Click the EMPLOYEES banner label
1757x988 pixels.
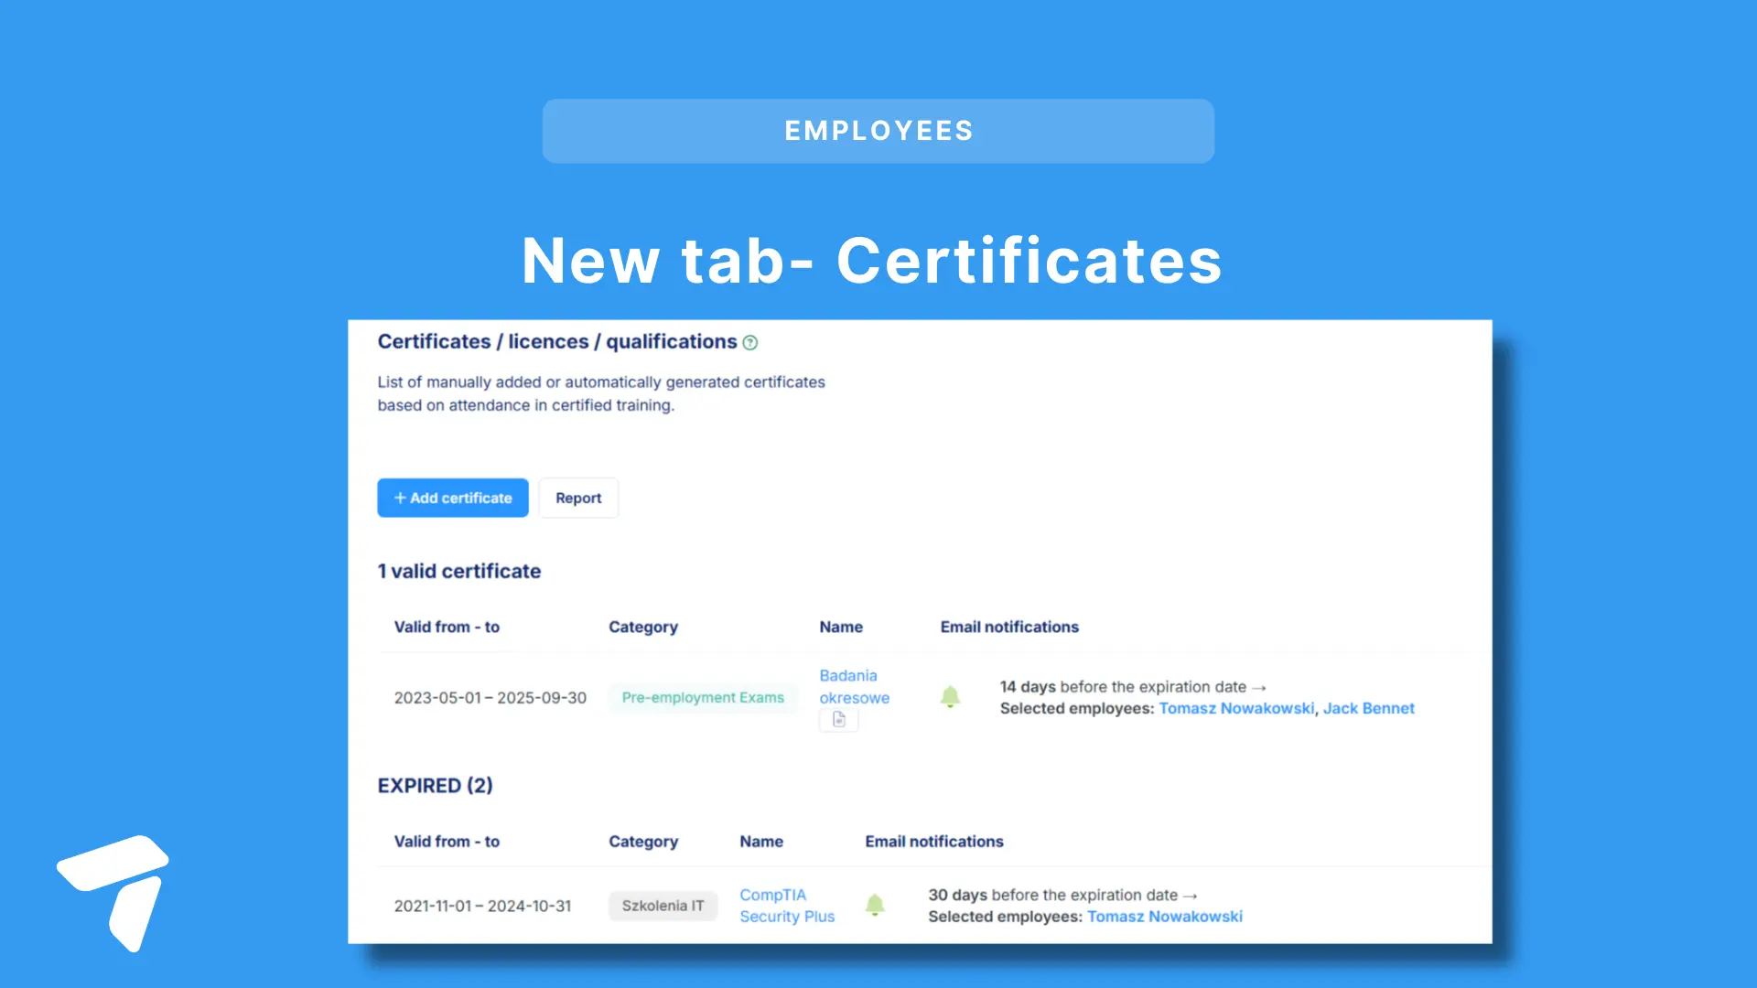pyautogui.click(x=878, y=131)
